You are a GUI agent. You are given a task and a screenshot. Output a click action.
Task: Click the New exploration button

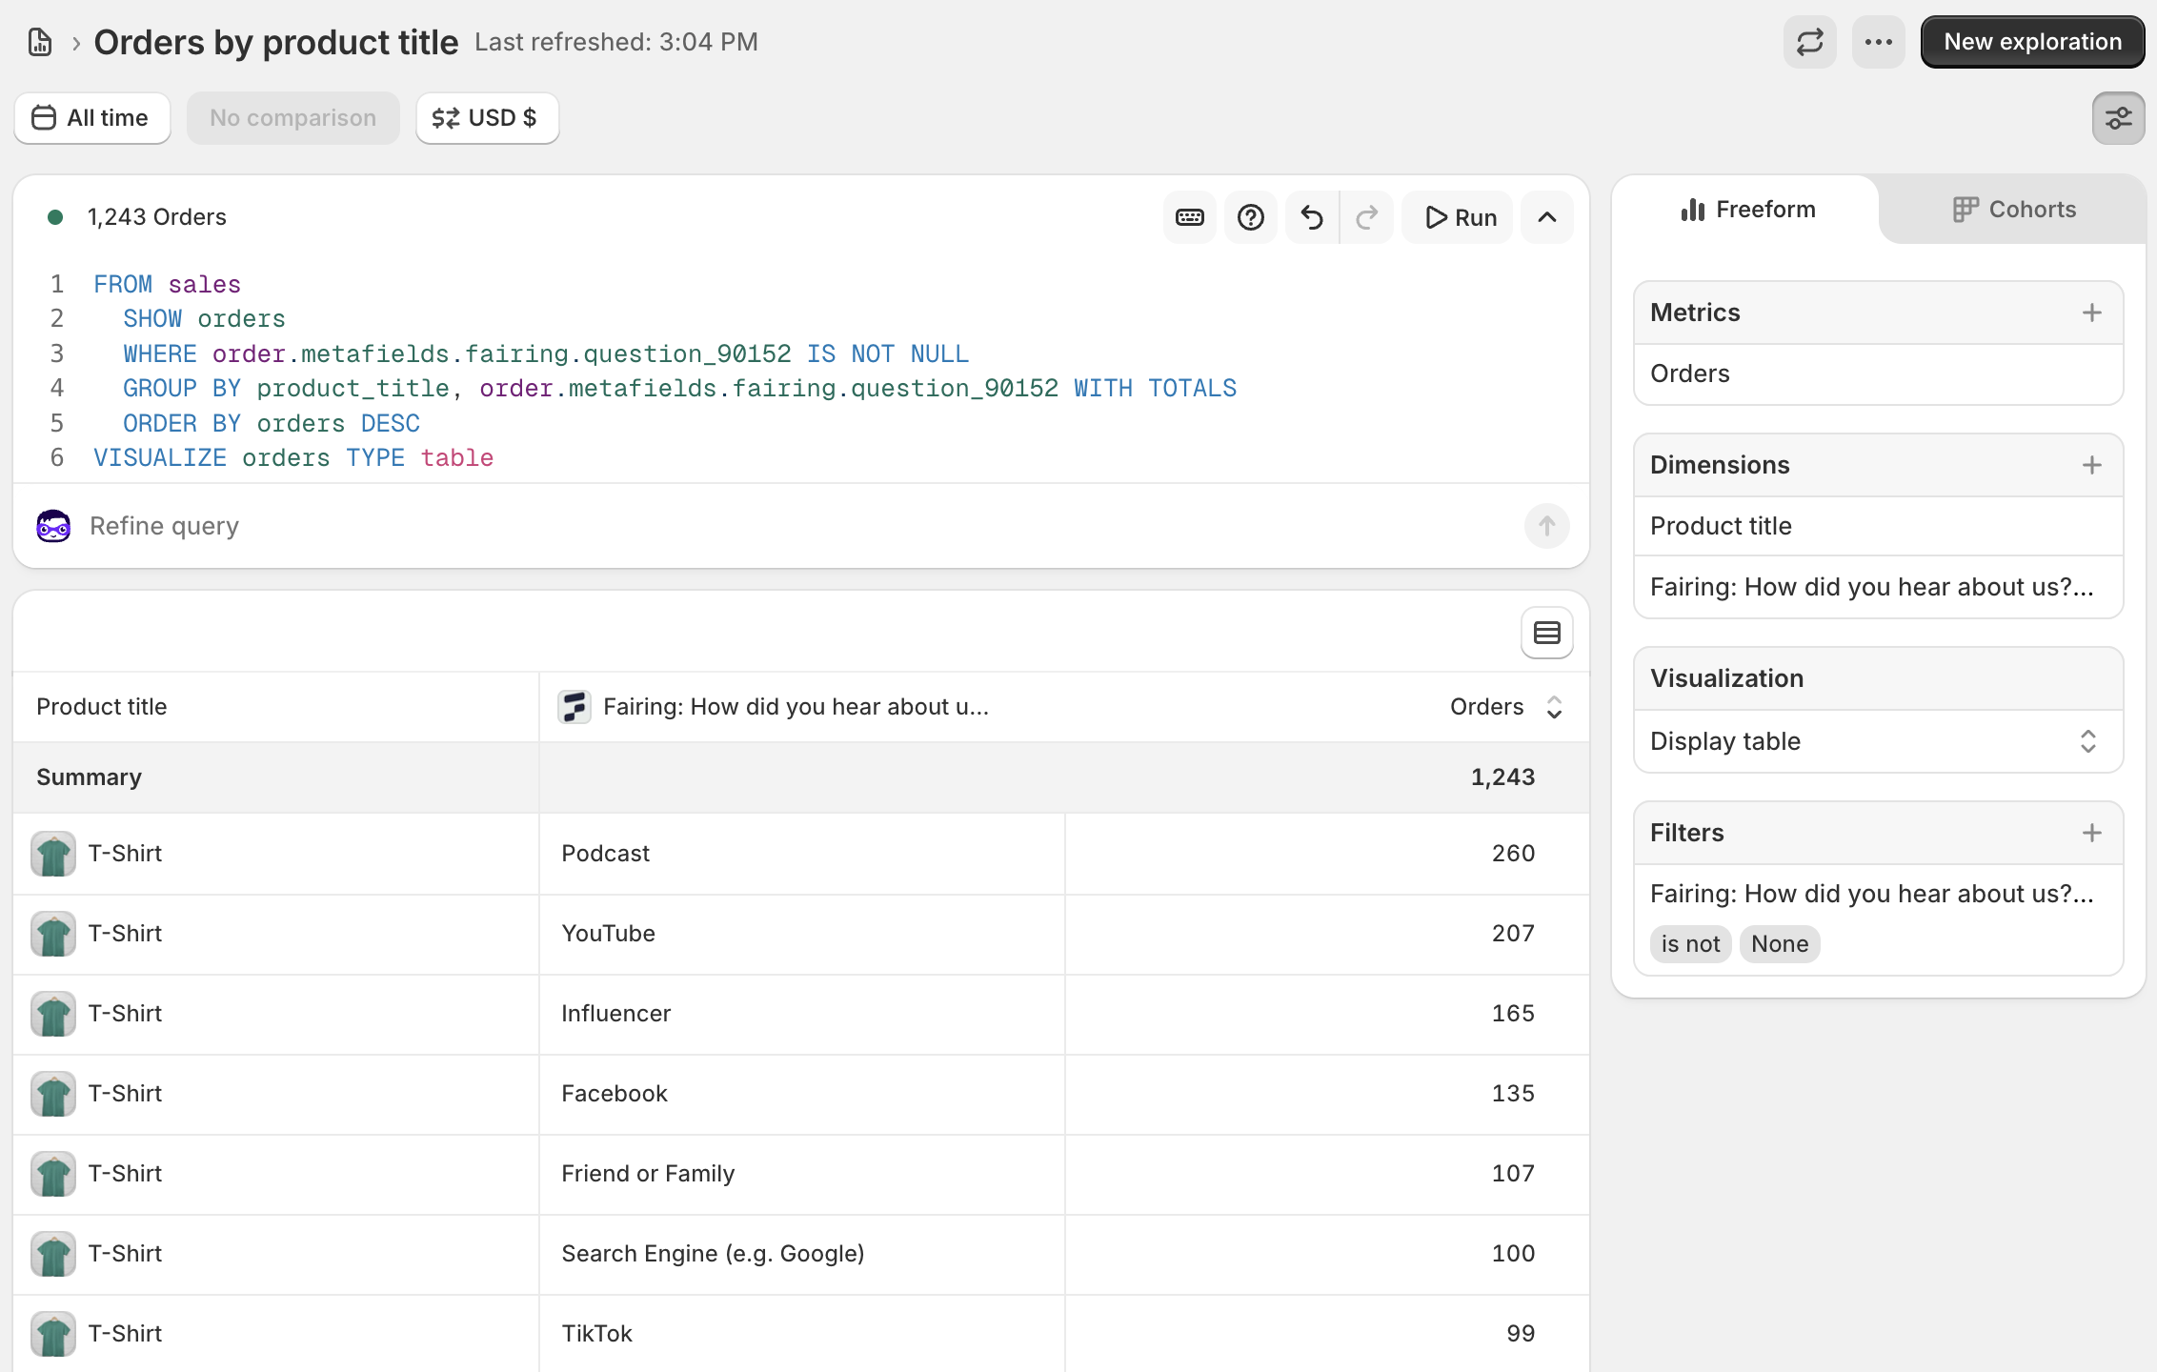[x=2031, y=42]
